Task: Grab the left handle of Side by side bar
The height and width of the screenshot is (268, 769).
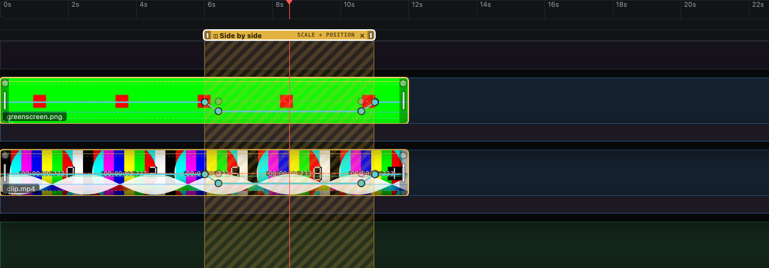Action: coord(208,35)
